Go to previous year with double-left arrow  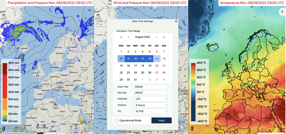point(121,37)
